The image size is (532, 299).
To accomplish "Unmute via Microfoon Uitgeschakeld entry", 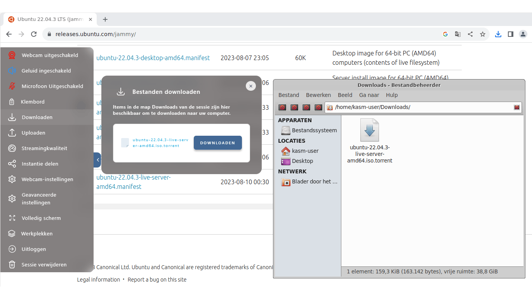I will (47, 86).
